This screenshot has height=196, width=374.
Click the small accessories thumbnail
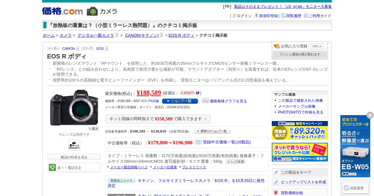click(74, 145)
